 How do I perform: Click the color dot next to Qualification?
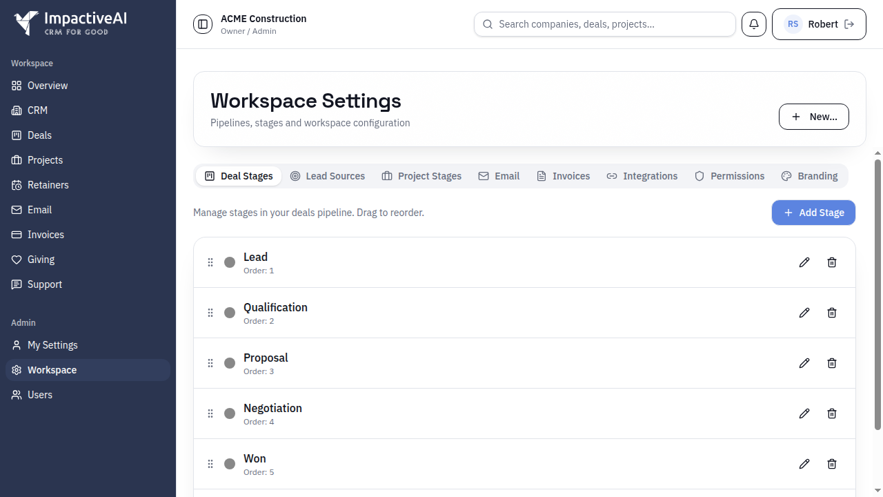click(229, 313)
